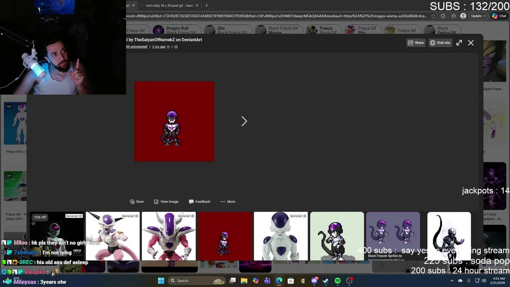The image size is (510, 287).
Task: Select the Frieza Gif Pfp chip
Action: click(362, 30)
